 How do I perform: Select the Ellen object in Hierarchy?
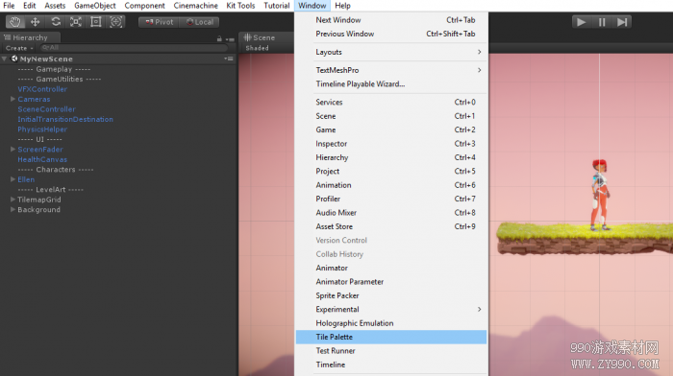[26, 179]
